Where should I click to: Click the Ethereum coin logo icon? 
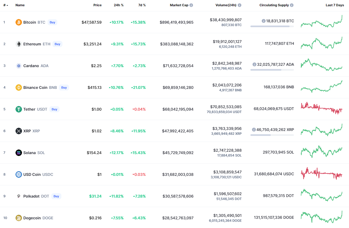click(19, 44)
